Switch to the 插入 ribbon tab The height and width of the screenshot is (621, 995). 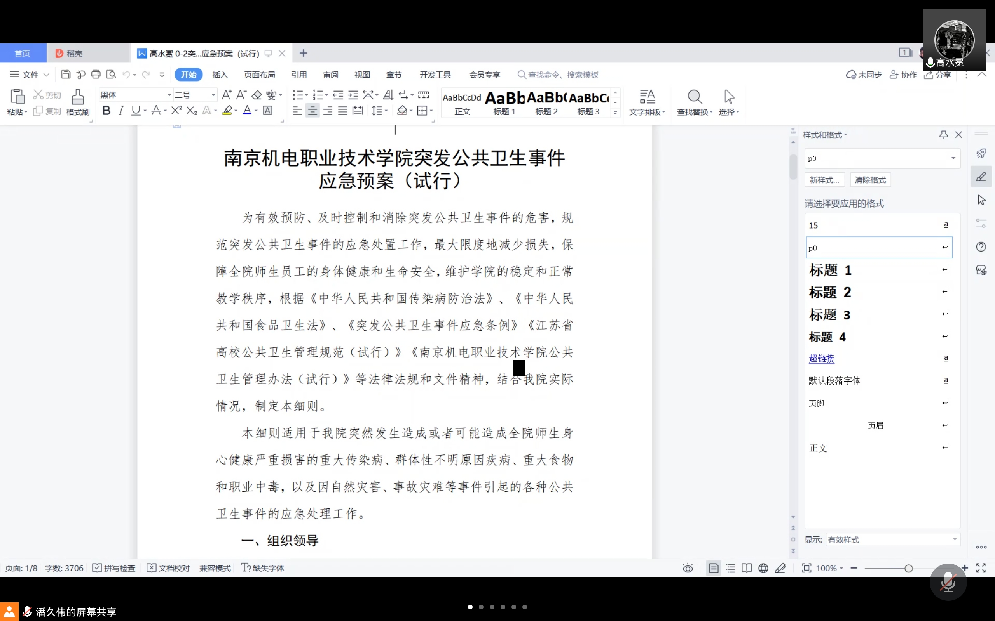click(x=220, y=75)
